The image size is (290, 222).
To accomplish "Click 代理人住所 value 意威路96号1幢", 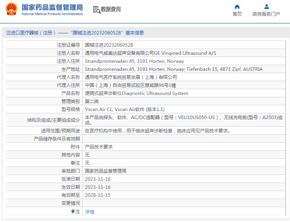I will point(130,85).
